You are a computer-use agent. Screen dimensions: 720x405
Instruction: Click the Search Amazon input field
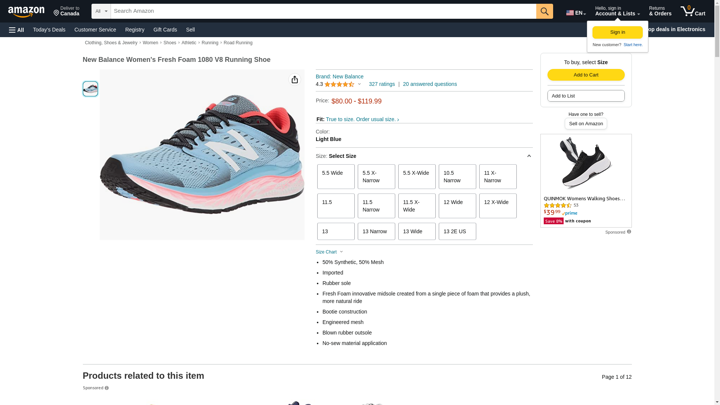pyautogui.click(x=323, y=11)
